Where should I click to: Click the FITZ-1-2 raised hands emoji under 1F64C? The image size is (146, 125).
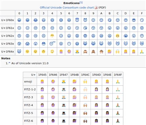click(x=85, y=90)
